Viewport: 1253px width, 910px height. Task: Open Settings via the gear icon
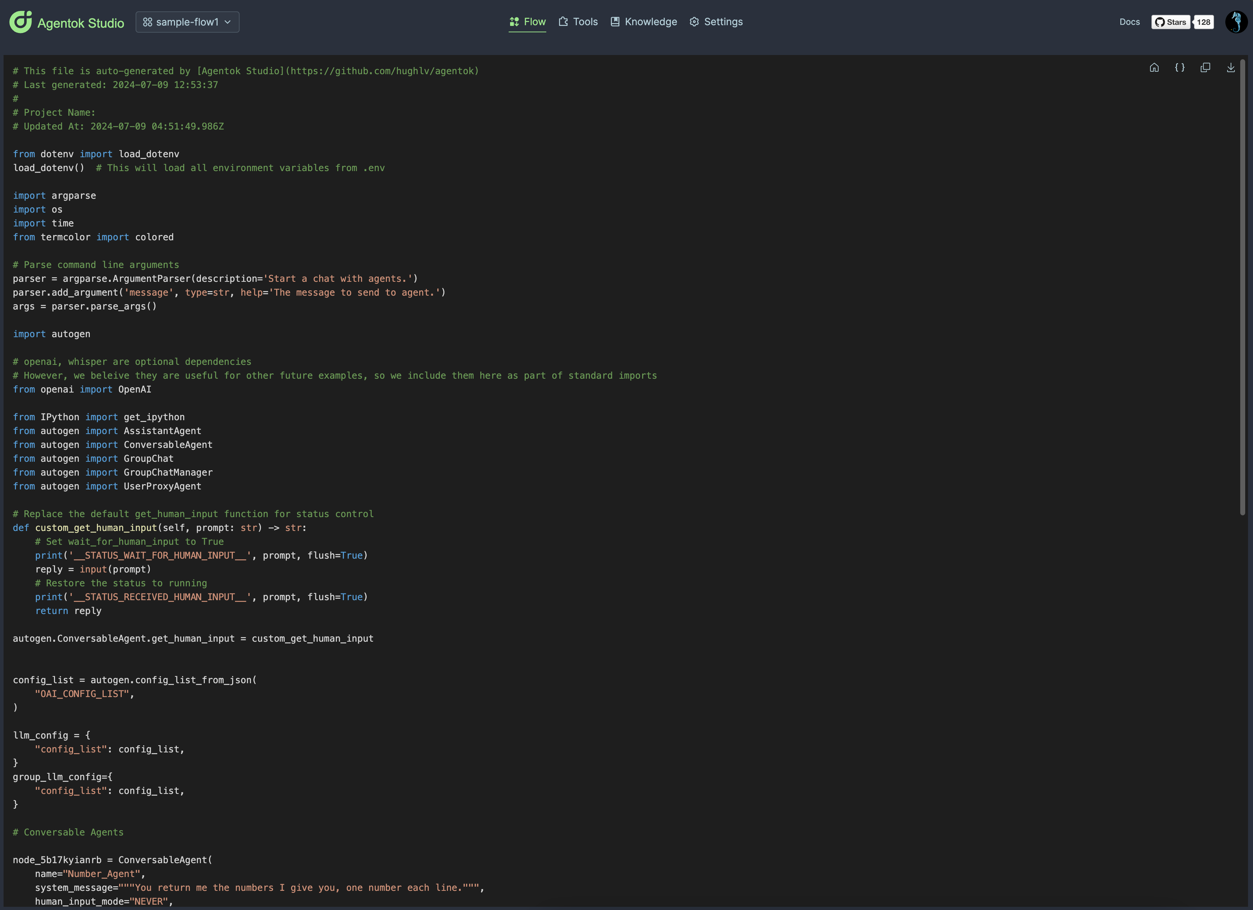click(694, 22)
